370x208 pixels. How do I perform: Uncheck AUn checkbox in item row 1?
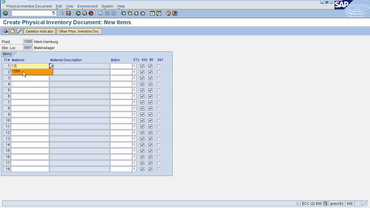pos(142,66)
